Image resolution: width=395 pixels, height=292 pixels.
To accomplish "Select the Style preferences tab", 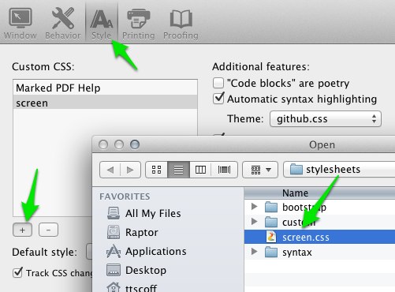I will click(102, 23).
